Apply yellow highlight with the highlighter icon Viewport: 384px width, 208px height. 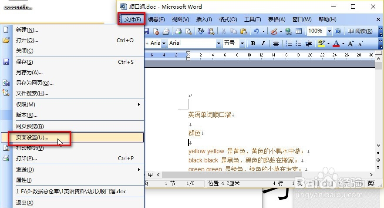coord(321,43)
